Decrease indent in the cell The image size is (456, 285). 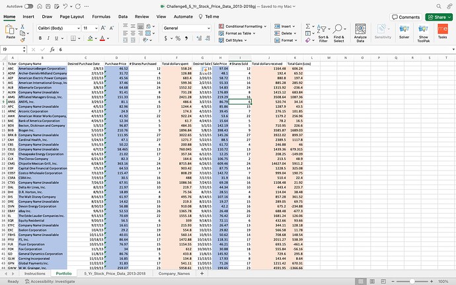coord(126,40)
